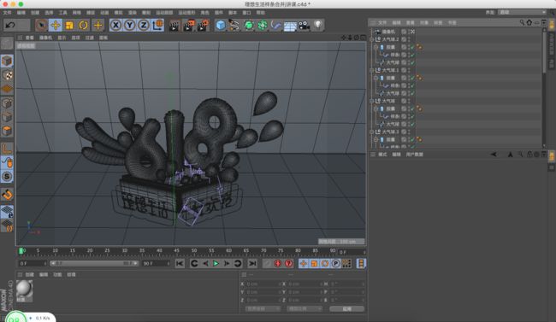The width and height of the screenshot is (556, 322).
Task: Toggle the Y axis lock
Action: pos(129,25)
